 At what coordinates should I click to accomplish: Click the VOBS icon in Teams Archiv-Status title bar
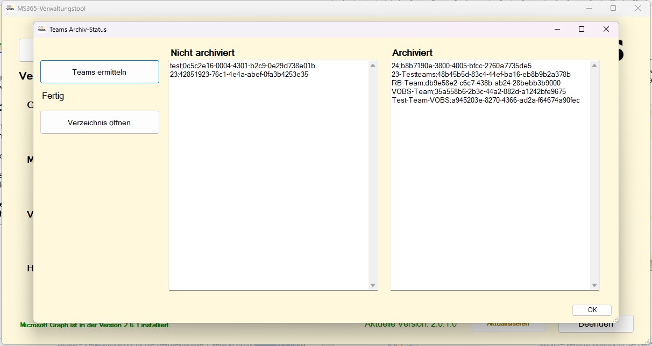point(42,30)
